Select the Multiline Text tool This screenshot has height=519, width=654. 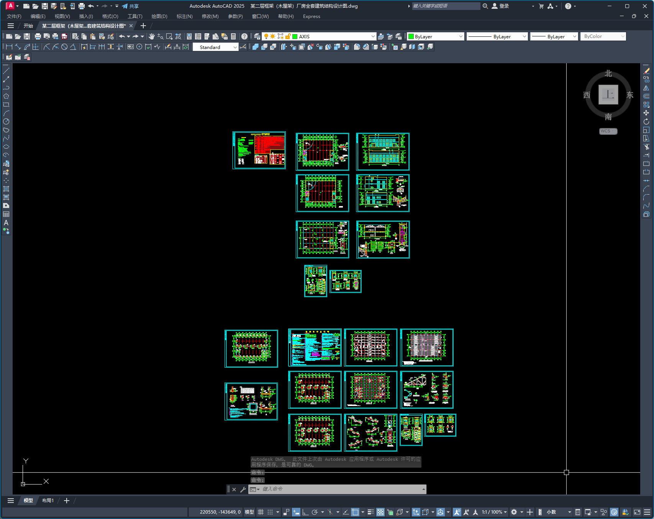coord(6,223)
